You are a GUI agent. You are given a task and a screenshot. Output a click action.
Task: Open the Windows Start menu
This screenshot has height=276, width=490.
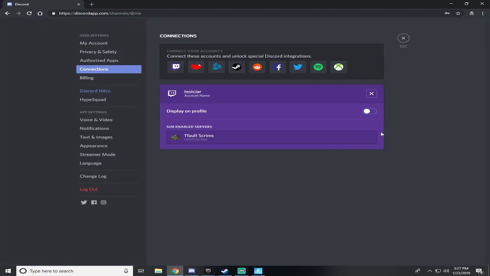pos(8,271)
